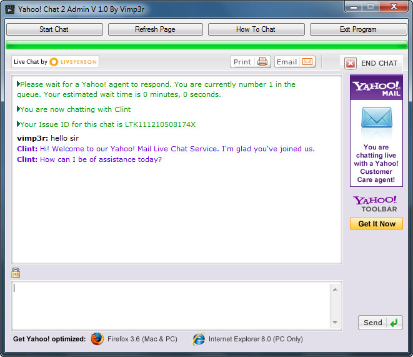Print the chat transcript
The height and width of the screenshot is (357, 413).
click(251, 62)
